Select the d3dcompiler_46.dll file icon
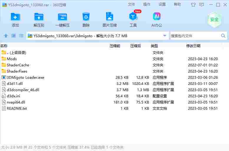 click(x=4, y=90)
